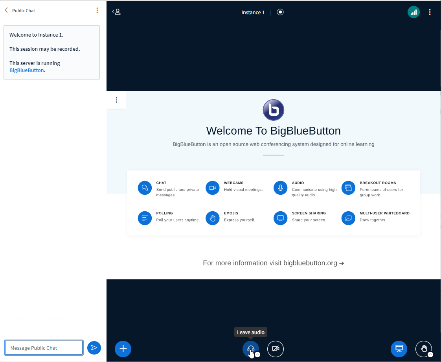Screen dimensions: 441x362
Task: Click 'Welcome To BigBlueButton' heading
Action: 274,131
